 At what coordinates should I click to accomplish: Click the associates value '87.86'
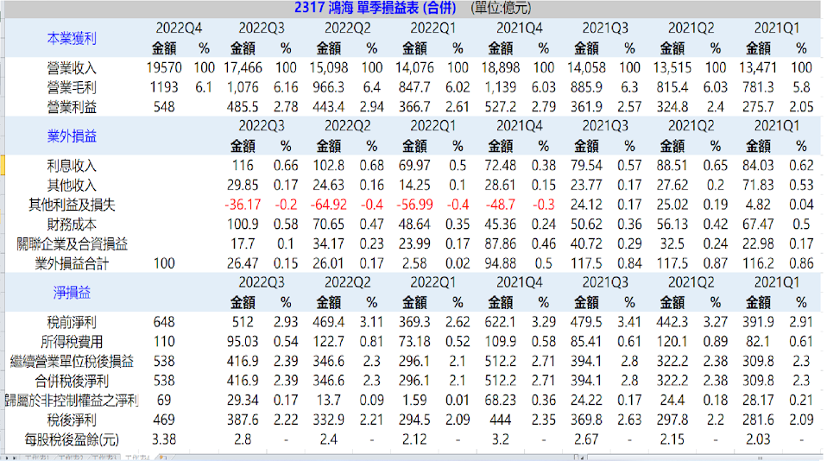pos(501,243)
